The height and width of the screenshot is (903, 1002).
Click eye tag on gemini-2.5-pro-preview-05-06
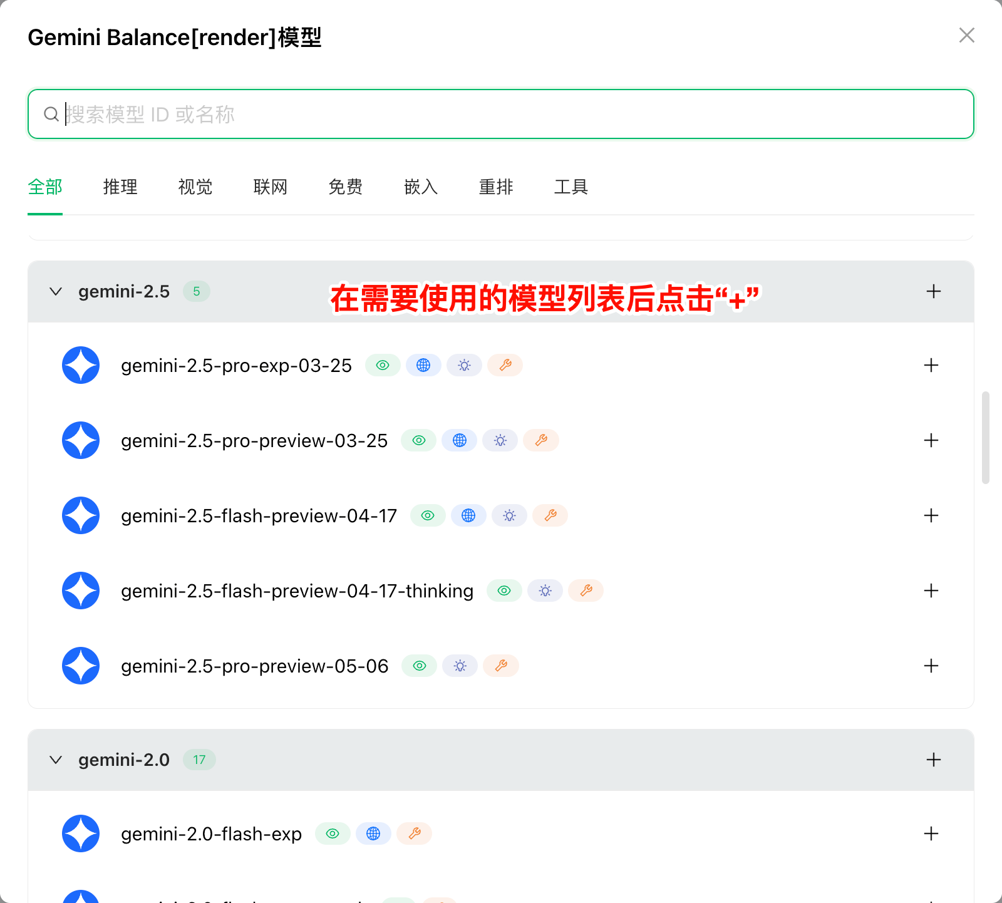point(420,666)
